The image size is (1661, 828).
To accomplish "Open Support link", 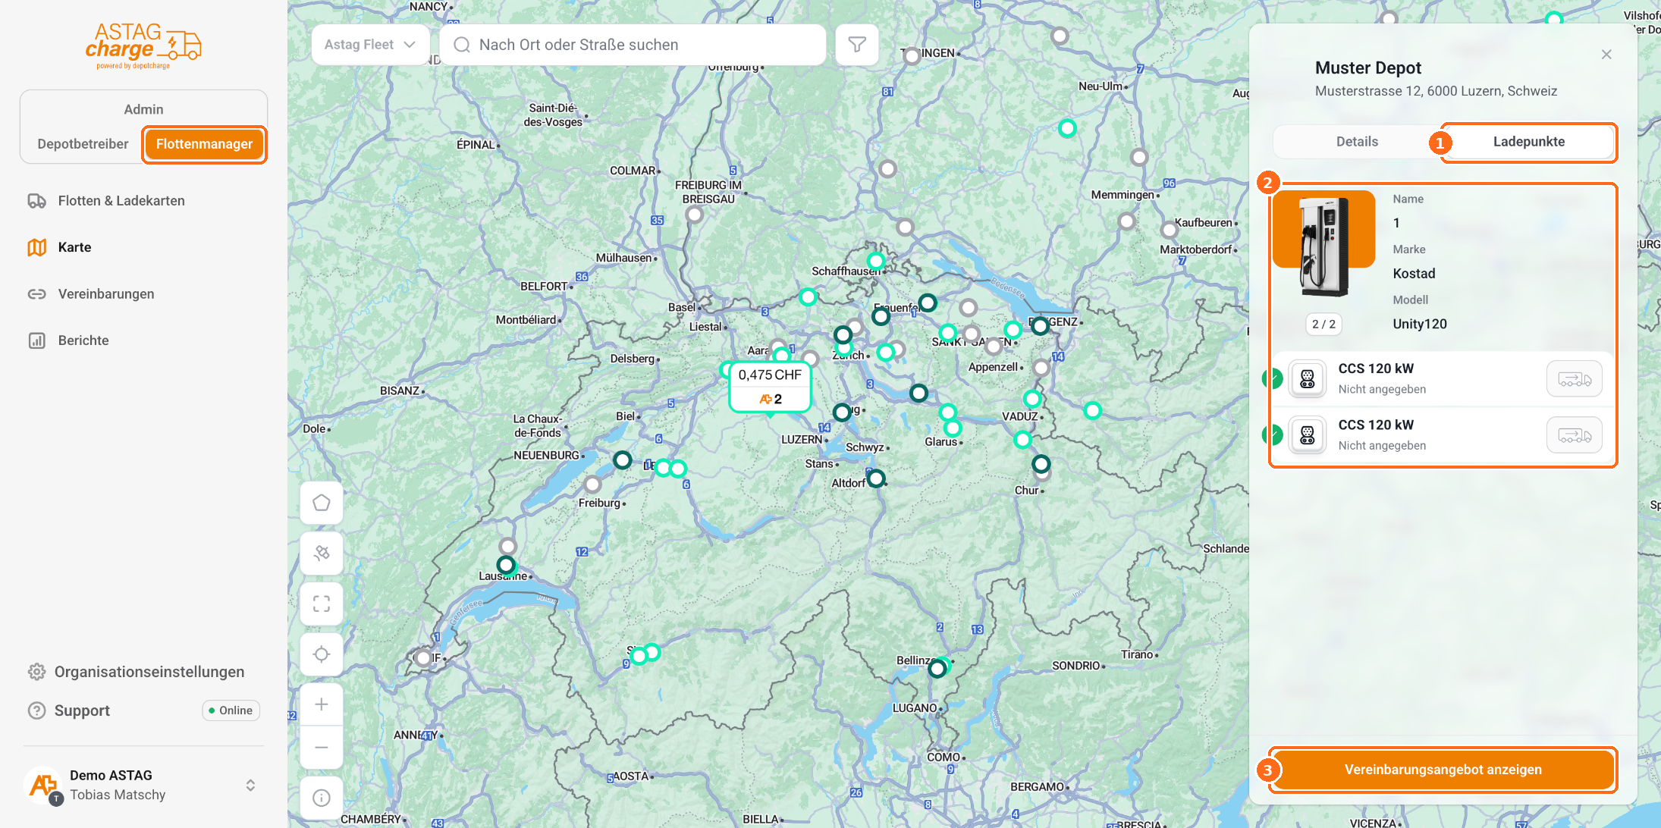I will coord(82,710).
